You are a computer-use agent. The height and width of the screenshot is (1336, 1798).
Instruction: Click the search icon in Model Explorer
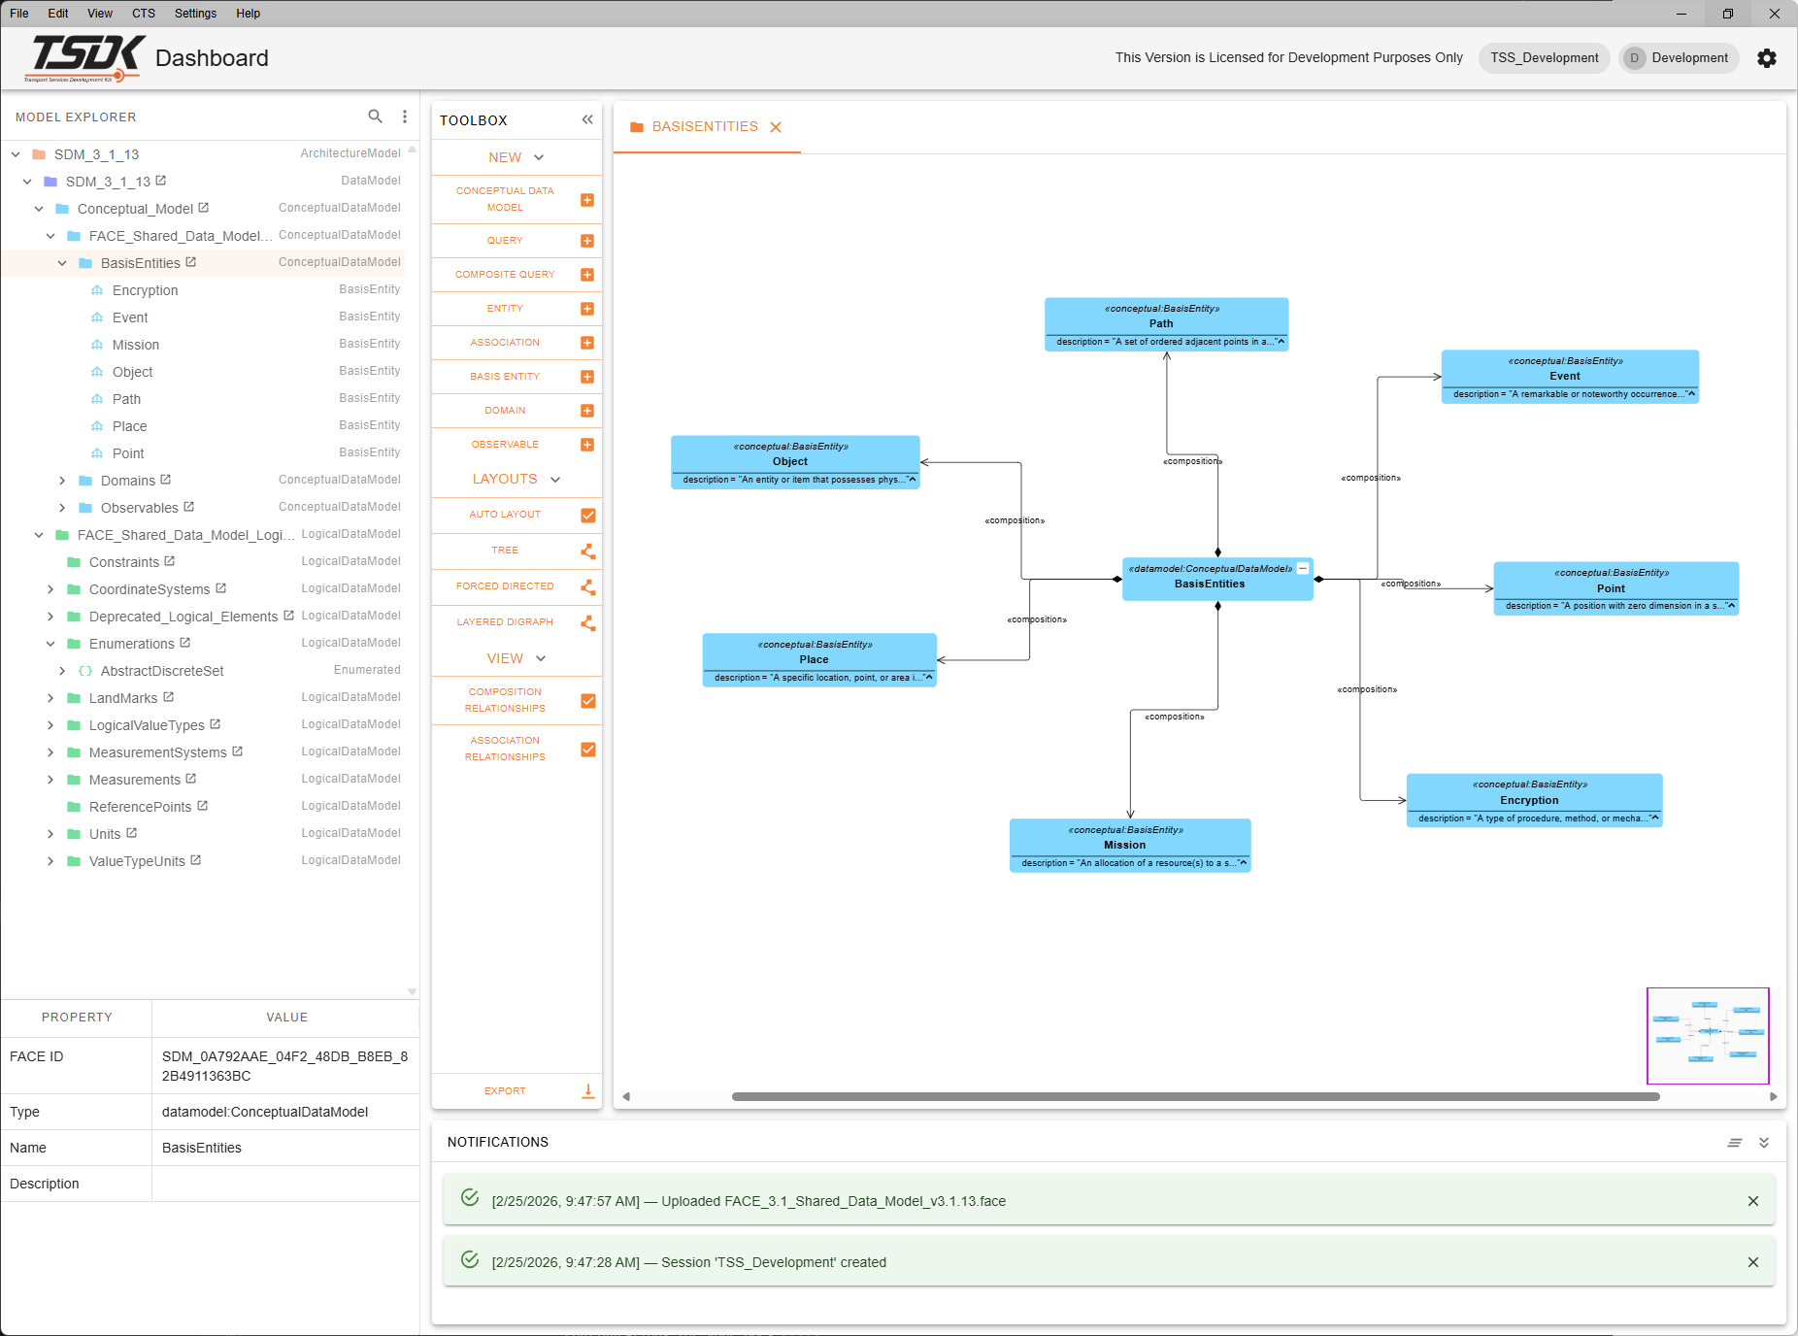(375, 117)
